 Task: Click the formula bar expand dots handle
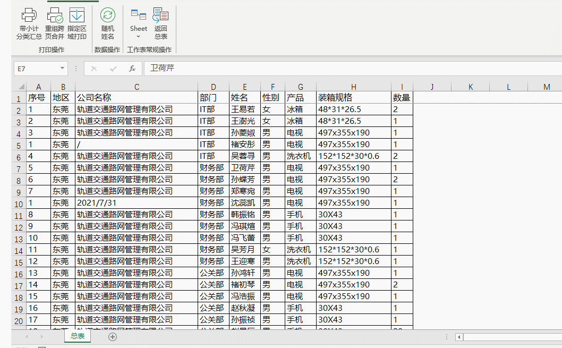[x=76, y=68]
